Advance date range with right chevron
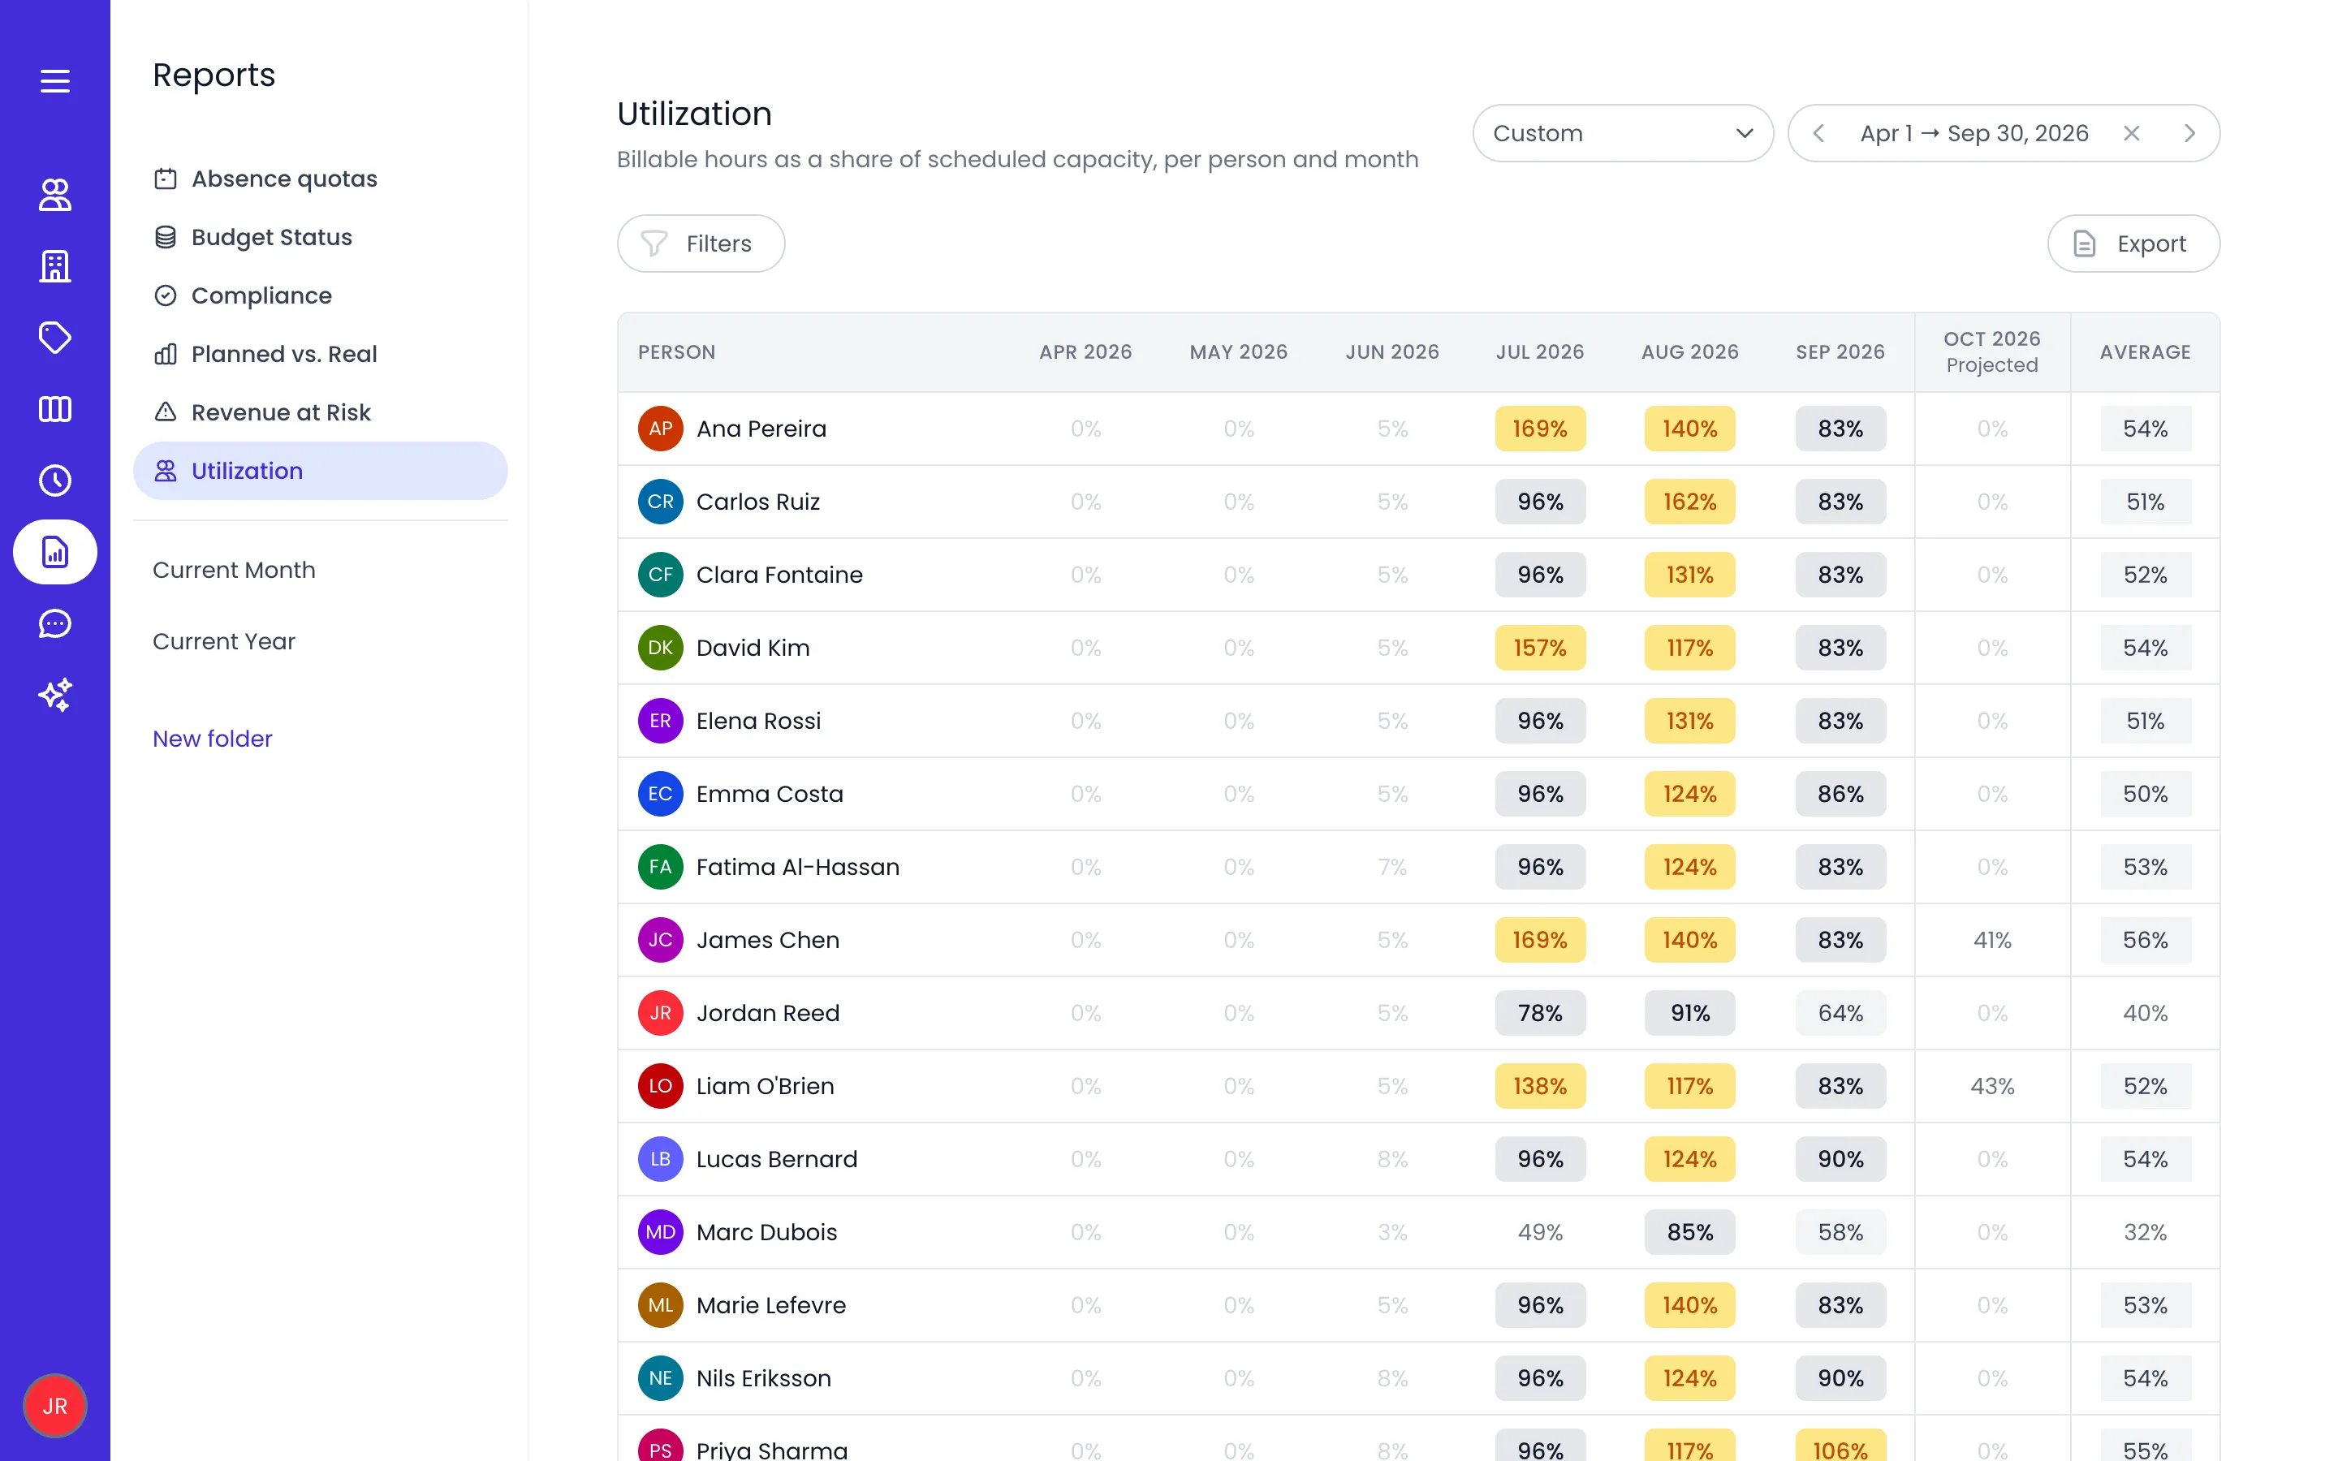This screenshot has width=2338, height=1461. pyautogui.click(x=2190, y=133)
